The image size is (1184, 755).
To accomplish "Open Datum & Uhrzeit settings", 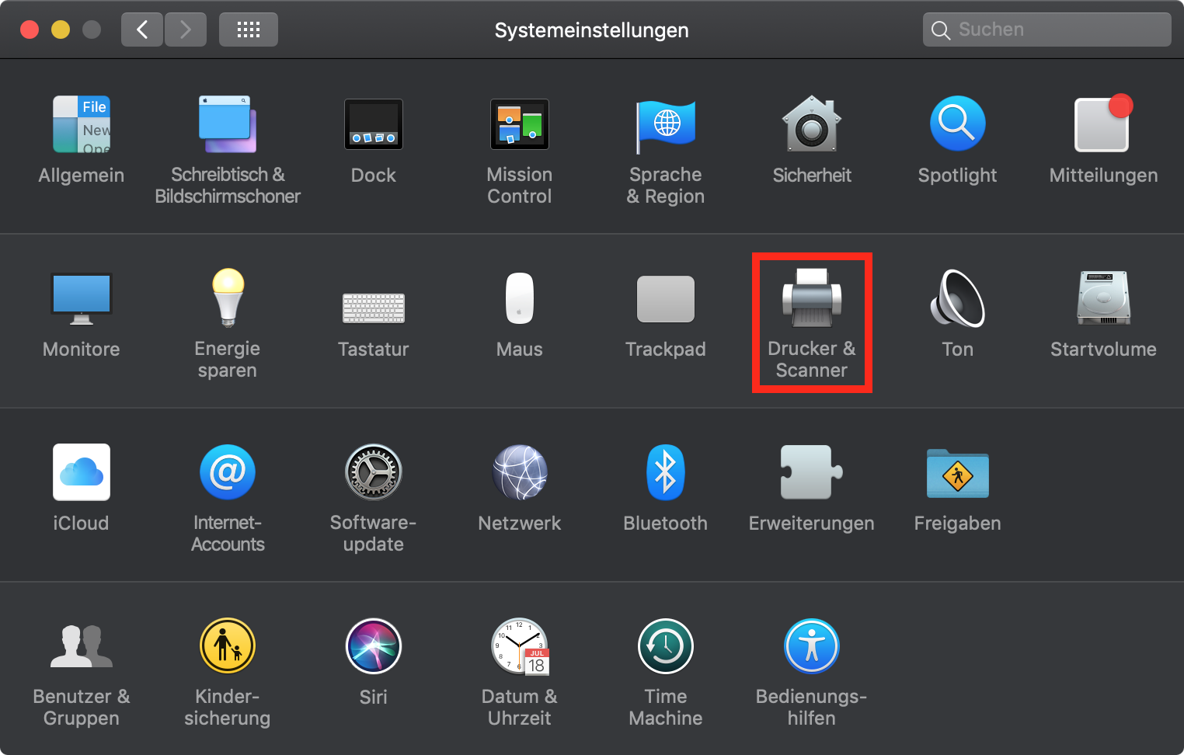I will (520, 646).
